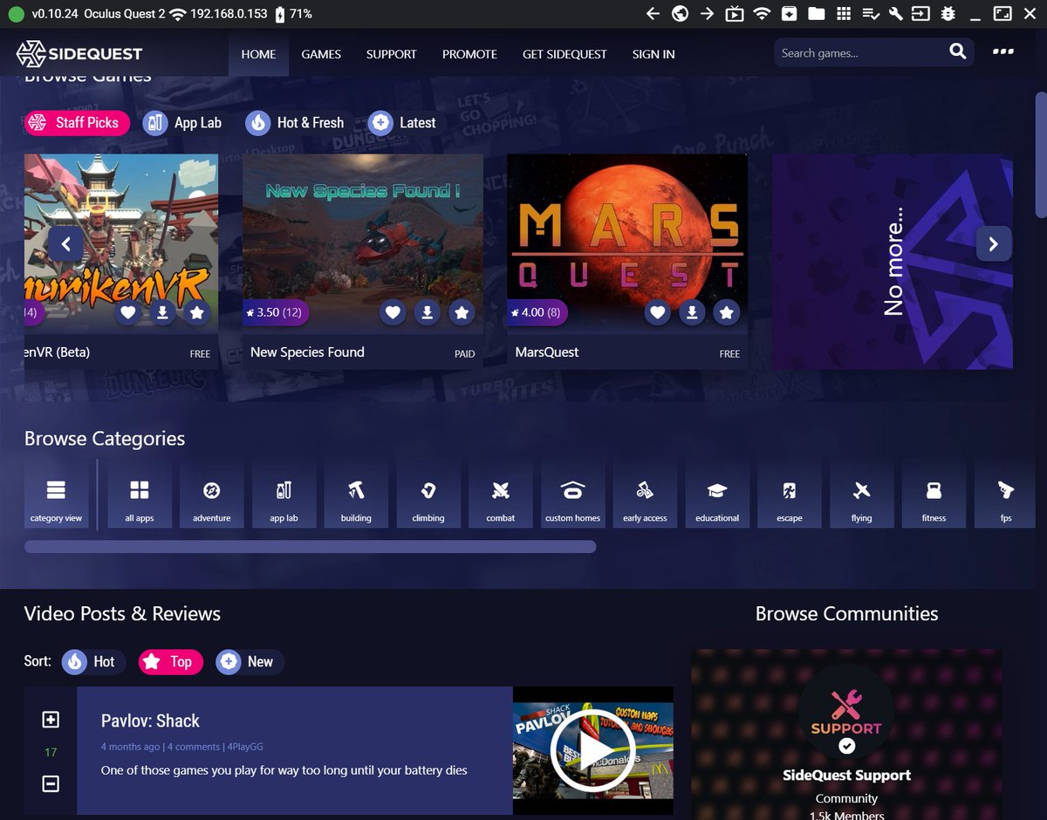Sort video posts by Top
Image resolution: width=1047 pixels, height=820 pixels.
171,662
